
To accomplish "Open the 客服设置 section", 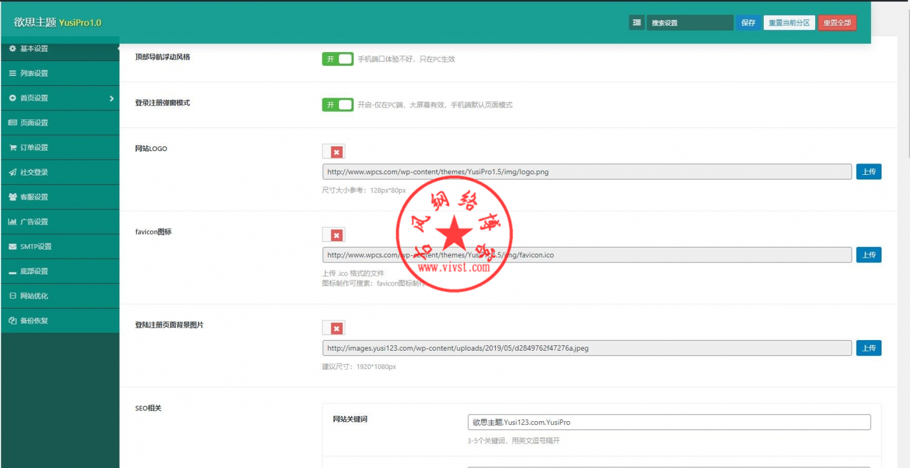I will tap(60, 197).
